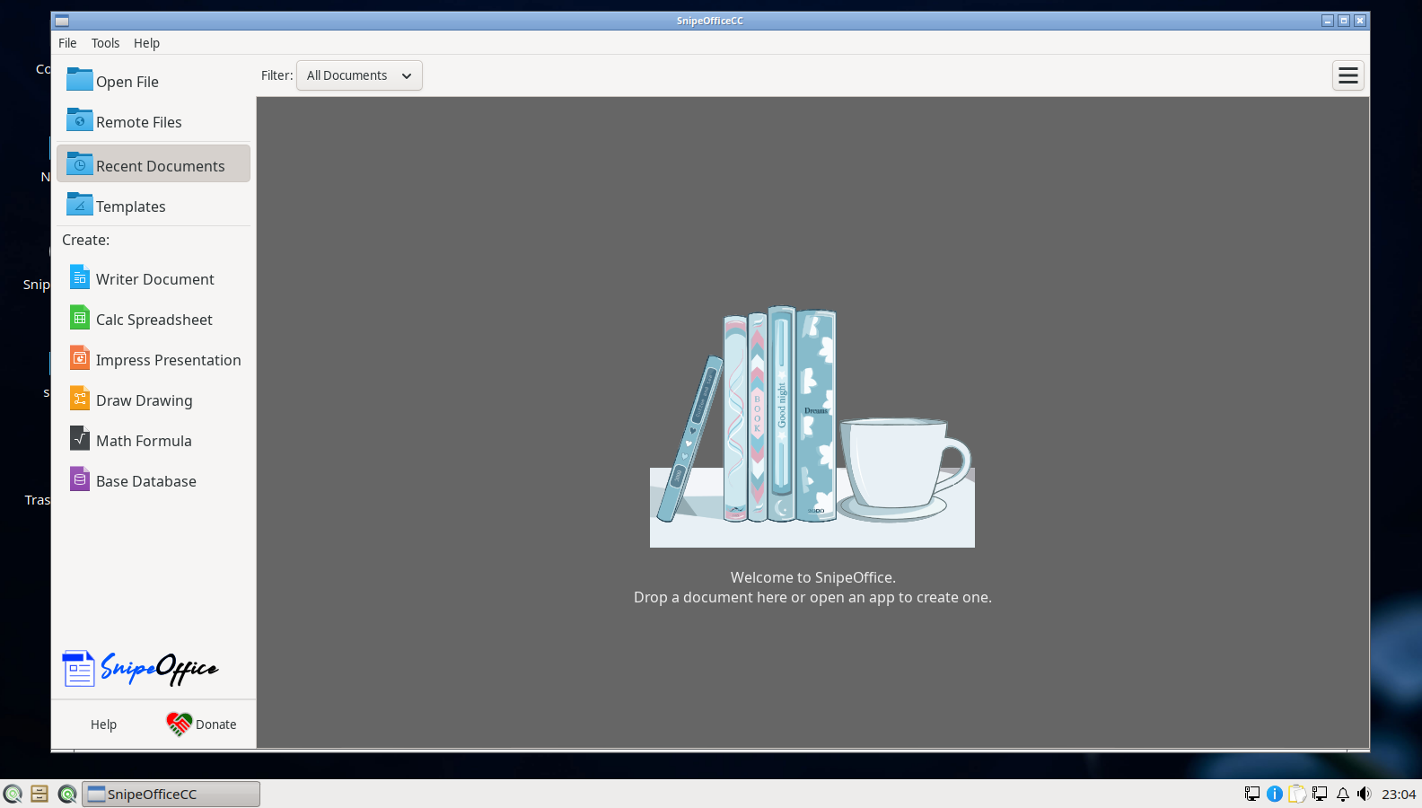
Task: Click the Templates label
Action: coord(131,206)
